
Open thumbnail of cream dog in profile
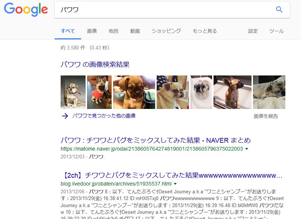click(173, 92)
